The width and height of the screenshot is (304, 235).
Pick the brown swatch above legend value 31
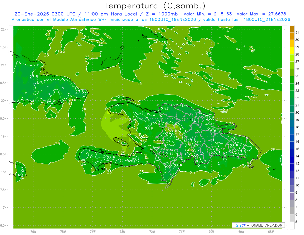292,29
